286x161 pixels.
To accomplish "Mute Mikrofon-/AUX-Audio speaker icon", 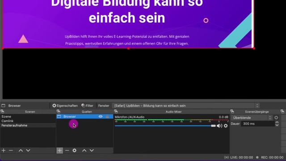I will [x=219, y=126].
